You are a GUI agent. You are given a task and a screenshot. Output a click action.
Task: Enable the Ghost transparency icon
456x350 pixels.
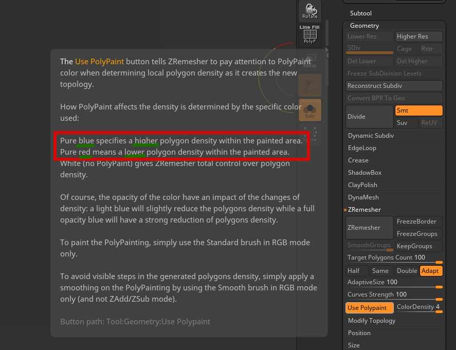tap(310, 84)
